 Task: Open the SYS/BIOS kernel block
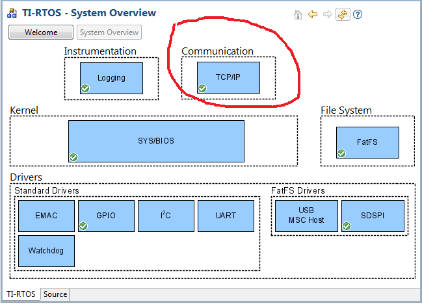pos(156,141)
